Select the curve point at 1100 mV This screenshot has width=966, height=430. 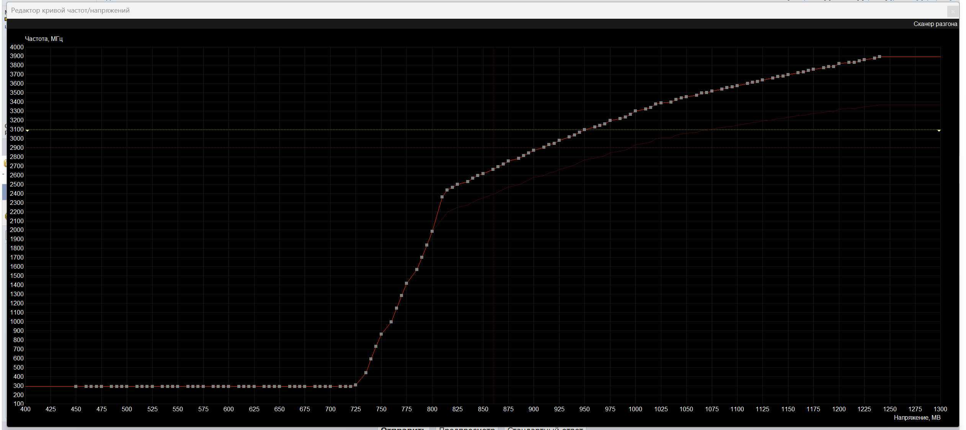click(x=737, y=86)
